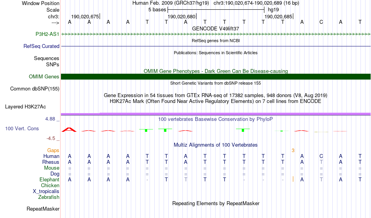Click the -4.5 conservation scale minimum
Screen dimensions: 371x218
tap(51, 138)
